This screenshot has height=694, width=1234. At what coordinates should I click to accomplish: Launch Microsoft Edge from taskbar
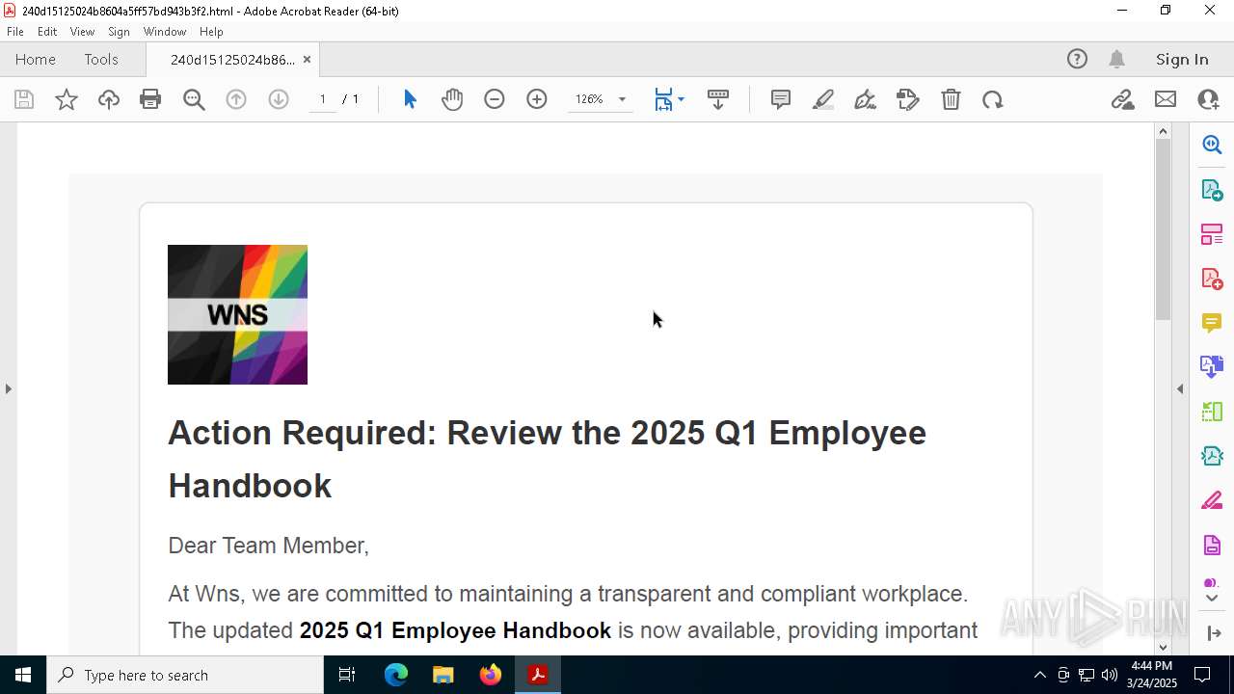pyautogui.click(x=396, y=675)
